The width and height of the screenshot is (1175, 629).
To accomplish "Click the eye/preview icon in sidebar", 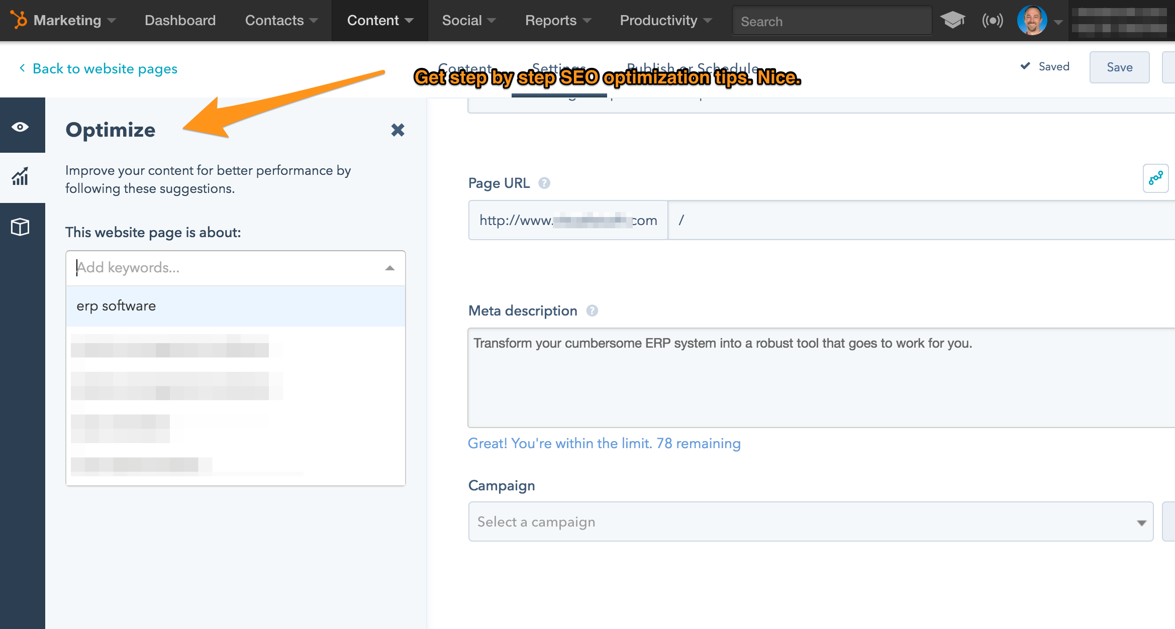I will (x=21, y=126).
